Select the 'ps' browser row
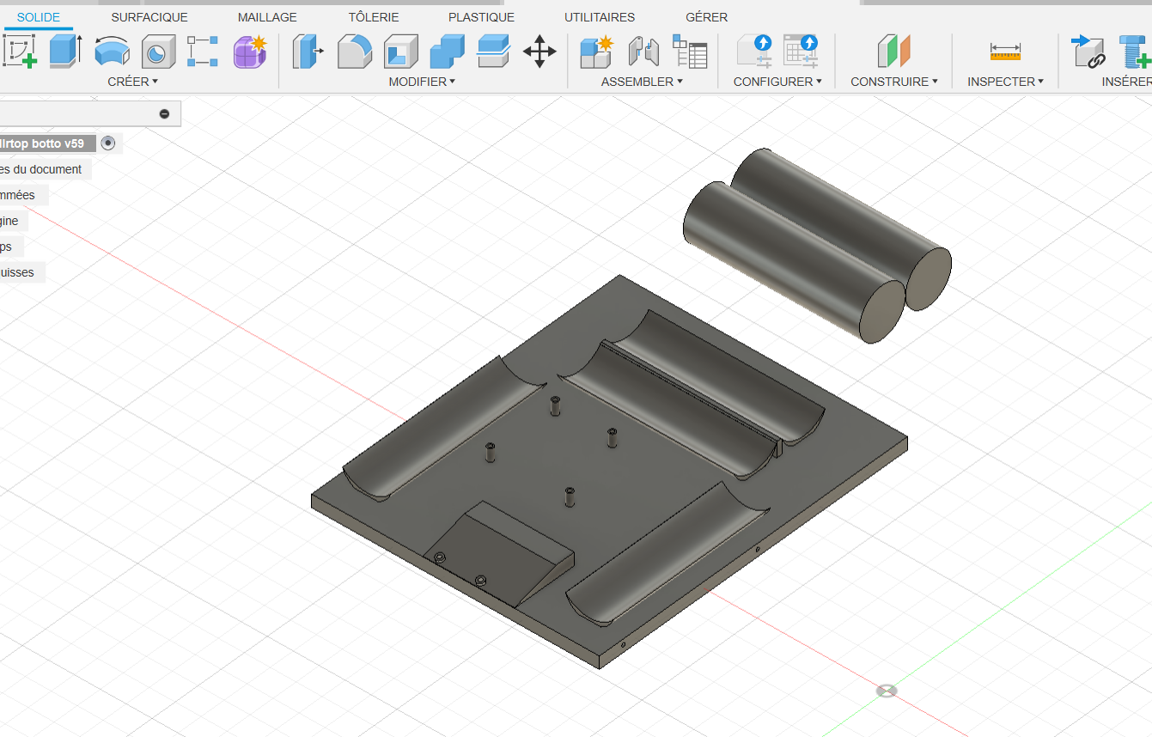This screenshot has height=737, width=1152. click(x=10, y=247)
